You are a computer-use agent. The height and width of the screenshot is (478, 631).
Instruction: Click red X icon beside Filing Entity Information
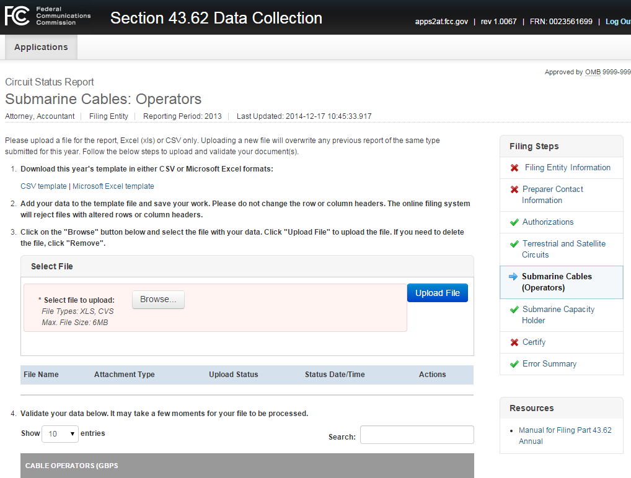[514, 168]
